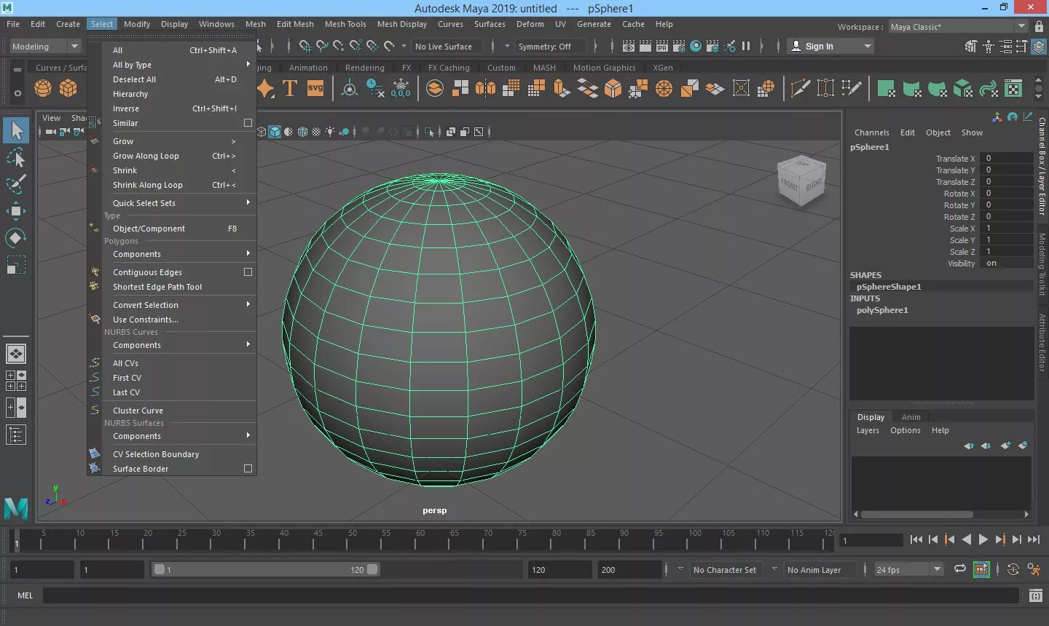Click the polygon cube shelf icon
1049x626 pixels.
coord(68,89)
